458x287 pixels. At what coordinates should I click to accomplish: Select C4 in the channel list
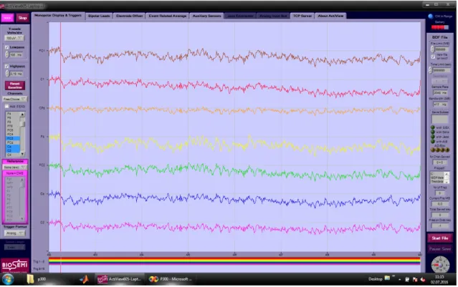coord(13,155)
